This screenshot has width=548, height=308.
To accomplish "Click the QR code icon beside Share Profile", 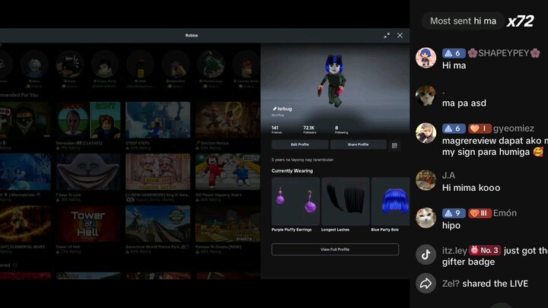I will tap(394, 144).
